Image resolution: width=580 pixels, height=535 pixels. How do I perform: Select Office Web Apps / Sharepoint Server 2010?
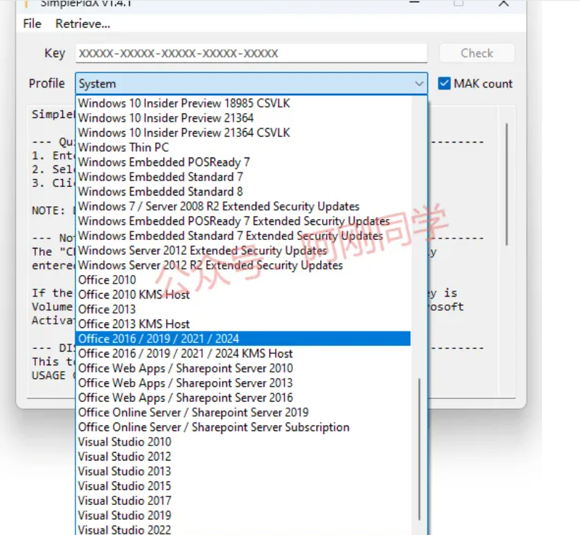243,369
